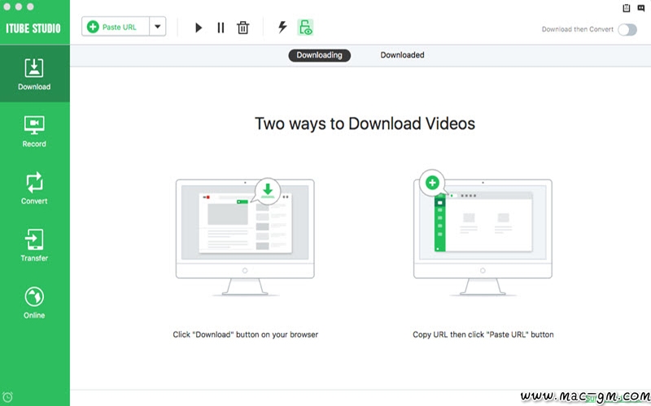
Task: Enable turbo mode lightning icon
Action: coord(282,28)
